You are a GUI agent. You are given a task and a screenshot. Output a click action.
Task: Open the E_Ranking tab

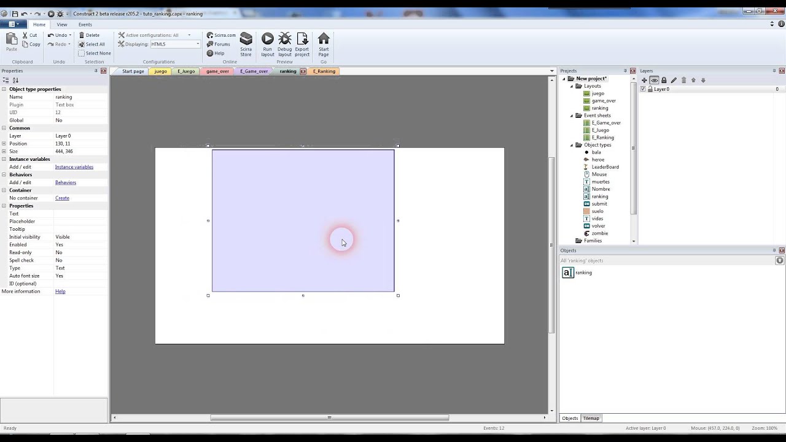pyautogui.click(x=324, y=71)
